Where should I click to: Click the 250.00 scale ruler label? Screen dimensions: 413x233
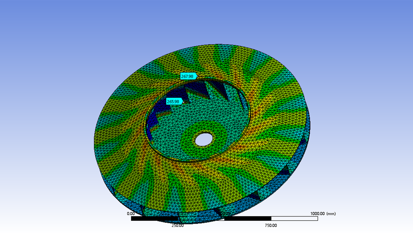pos(177,225)
